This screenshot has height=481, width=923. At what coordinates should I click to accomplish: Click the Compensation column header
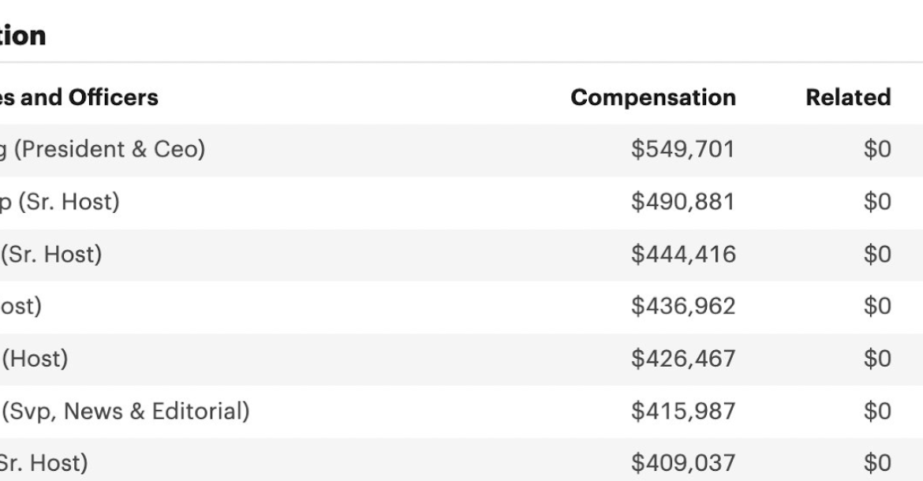[x=653, y=97]
